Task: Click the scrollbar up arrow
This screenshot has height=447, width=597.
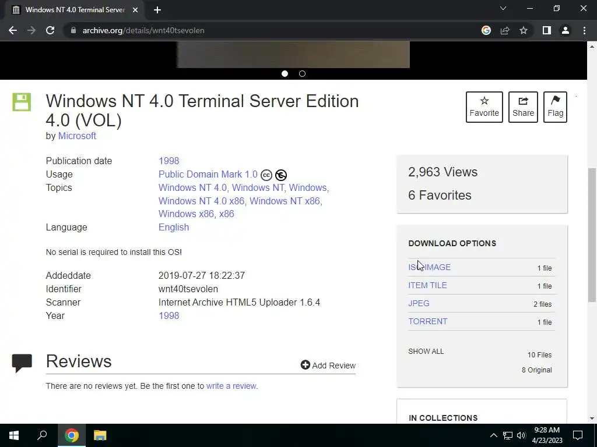Action: coord(592,47)
